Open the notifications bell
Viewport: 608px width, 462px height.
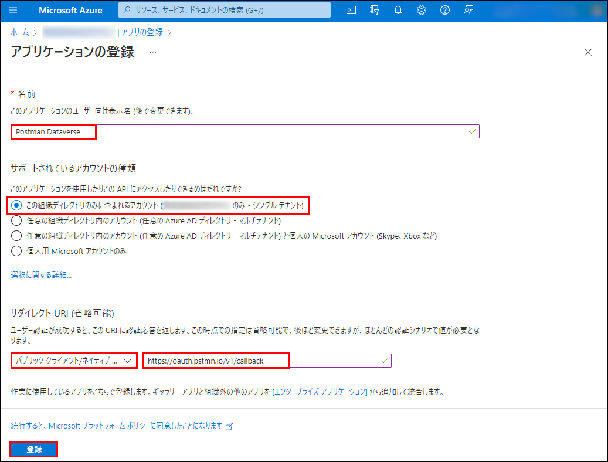click(x=398, y=10)
